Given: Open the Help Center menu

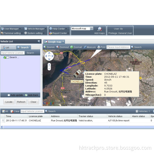Looking at the screenshot, I should point(58,29).
